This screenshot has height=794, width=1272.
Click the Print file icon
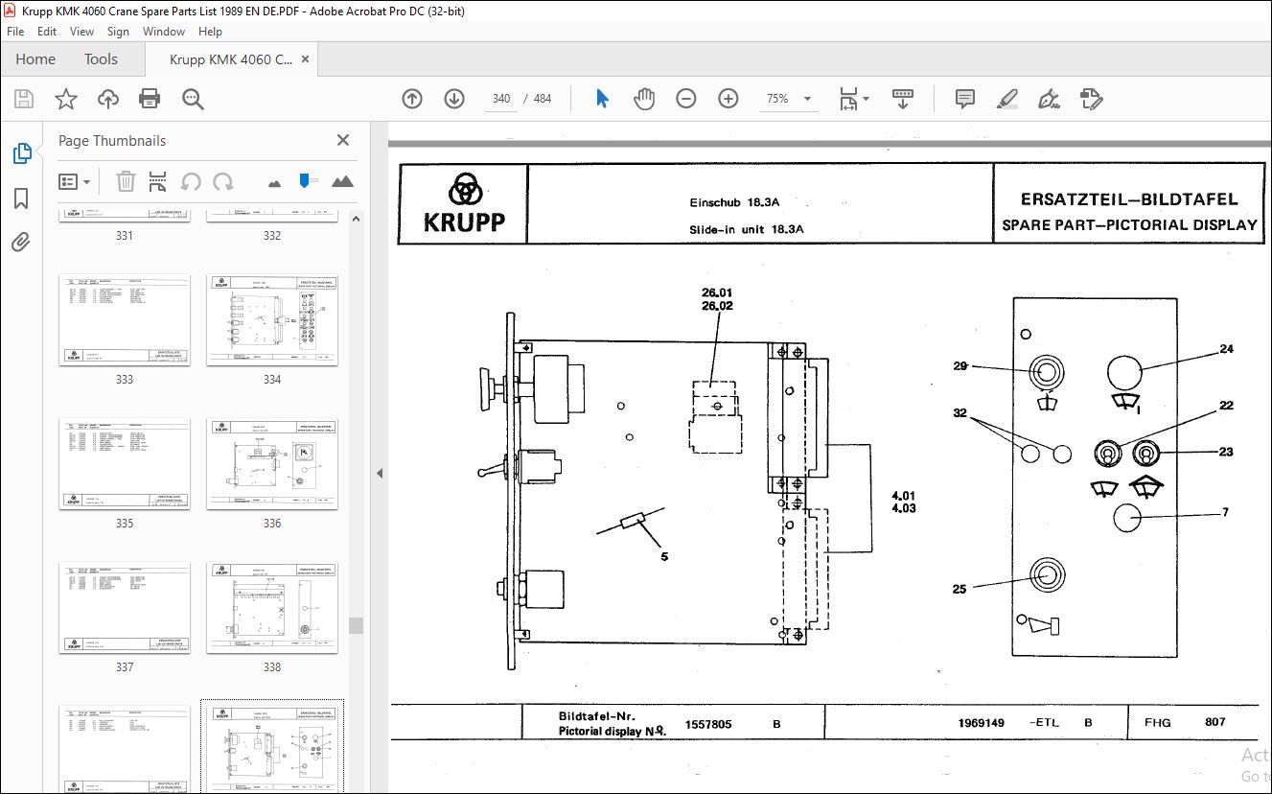[x=150, y=99]
